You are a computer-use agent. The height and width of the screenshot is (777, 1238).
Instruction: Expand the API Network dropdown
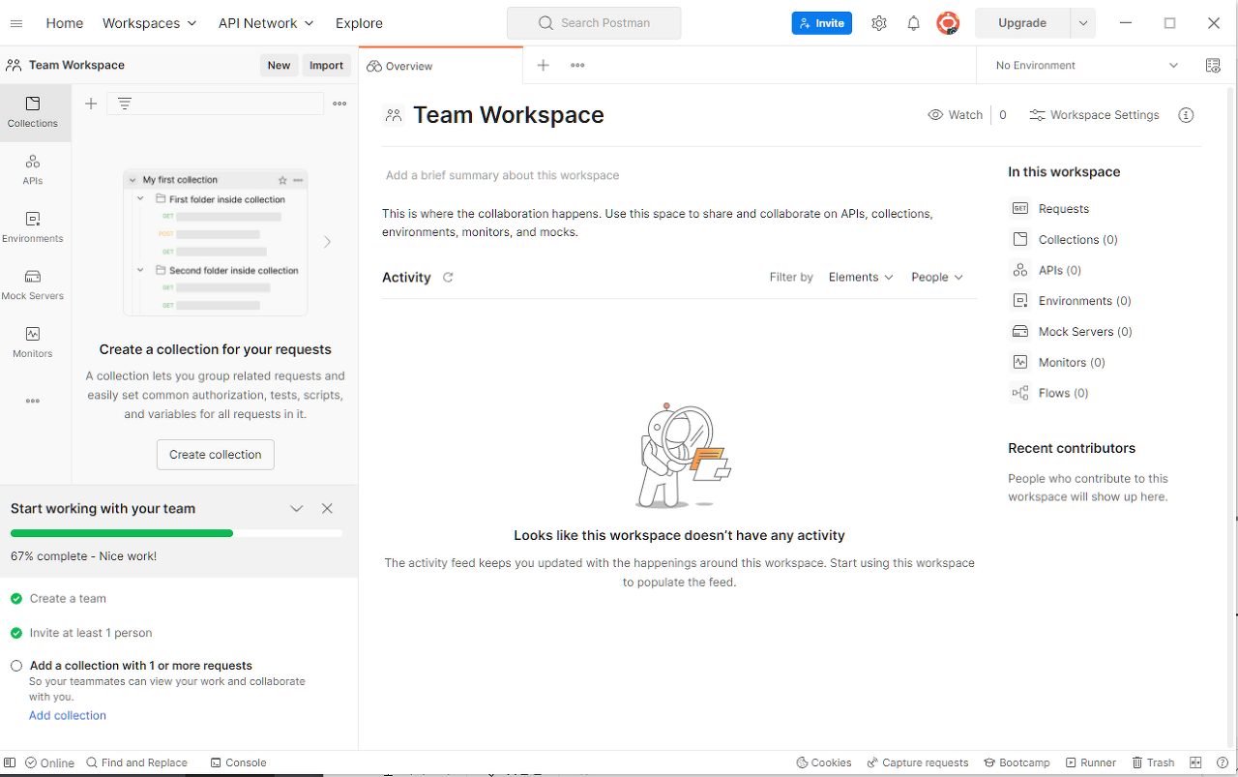click(x=266, y=23)
